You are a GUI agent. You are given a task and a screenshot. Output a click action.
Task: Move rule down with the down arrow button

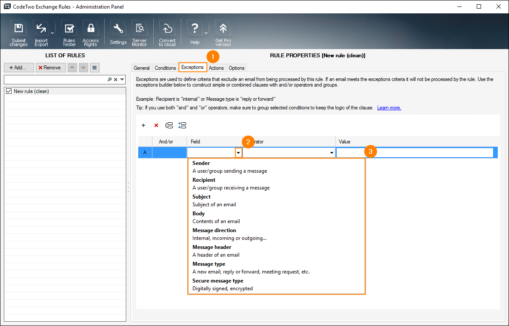(84, 68)
